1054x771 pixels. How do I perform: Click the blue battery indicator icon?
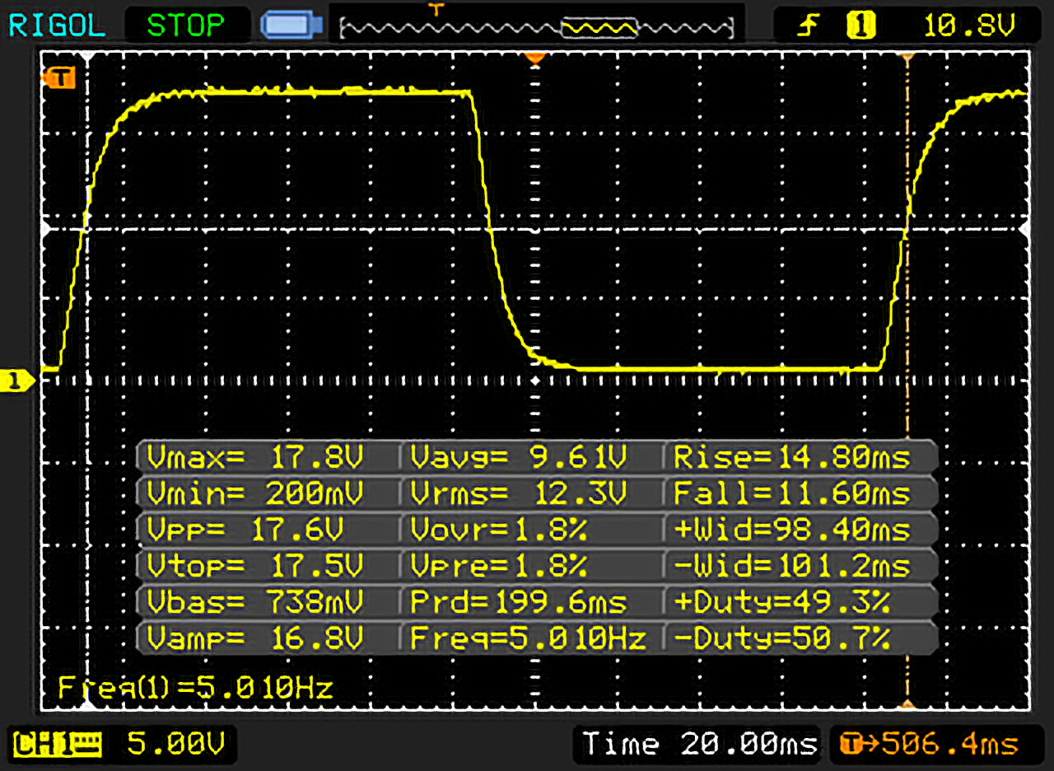[291, 26]
